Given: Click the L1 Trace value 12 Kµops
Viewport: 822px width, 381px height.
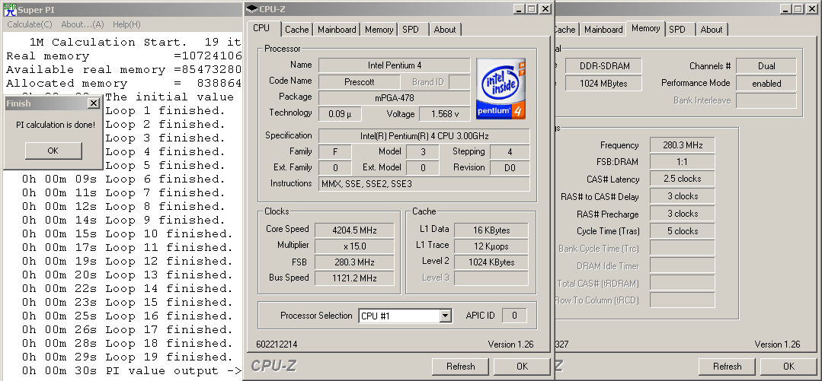Looking at the screenshot, I should (491, 246).
